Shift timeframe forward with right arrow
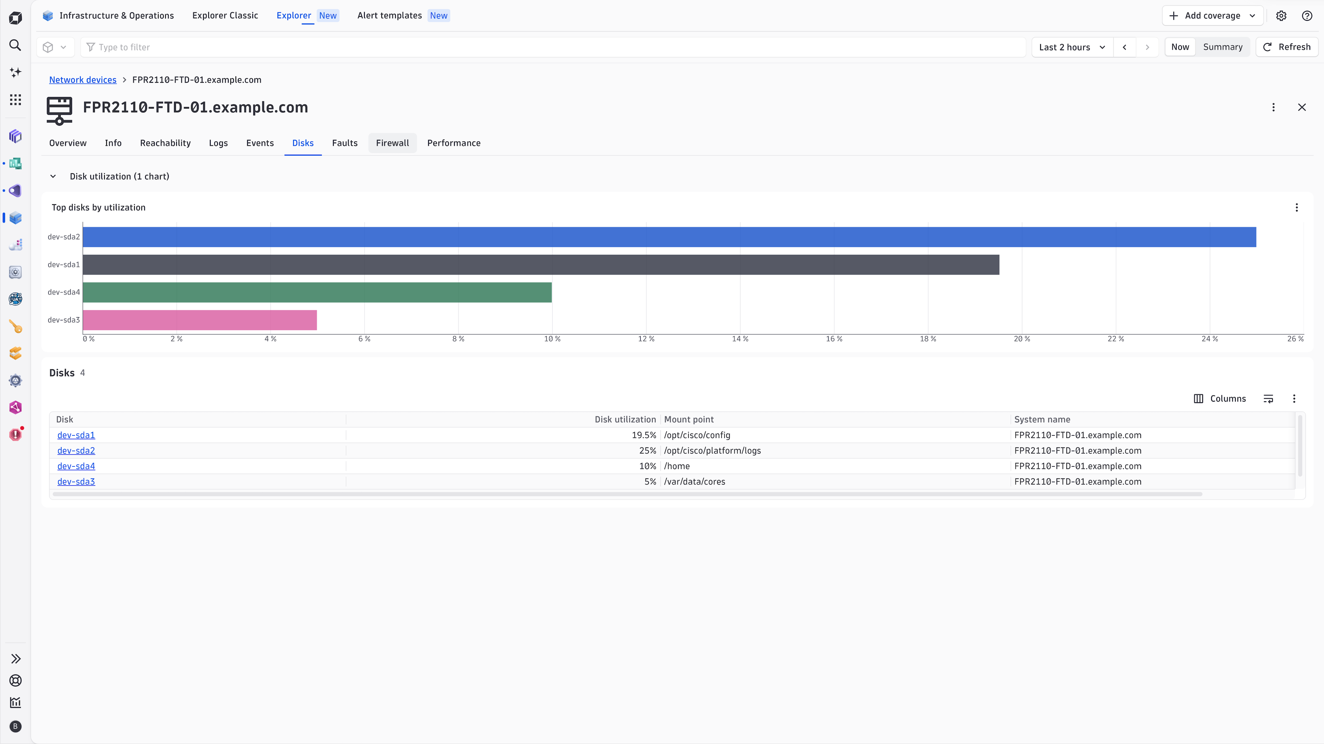The height and width of the screenshot is (744, 1324). pos(1147,47)
